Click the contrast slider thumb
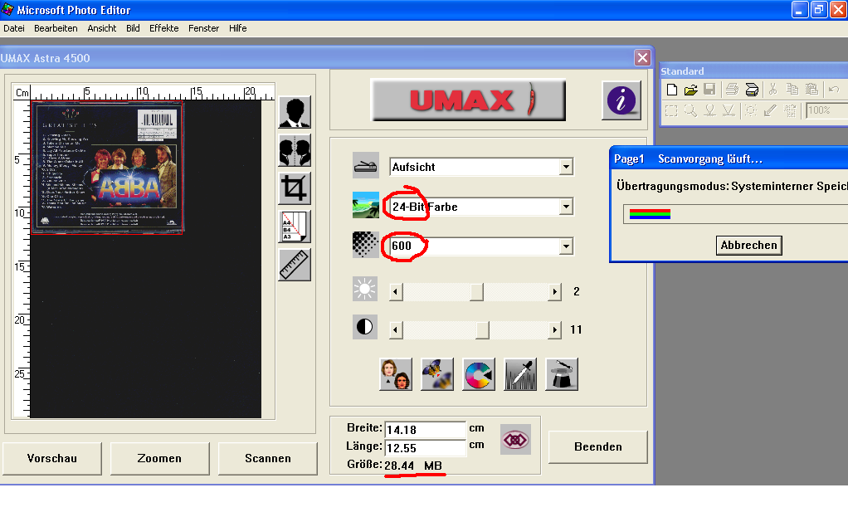 pos(482,329)
